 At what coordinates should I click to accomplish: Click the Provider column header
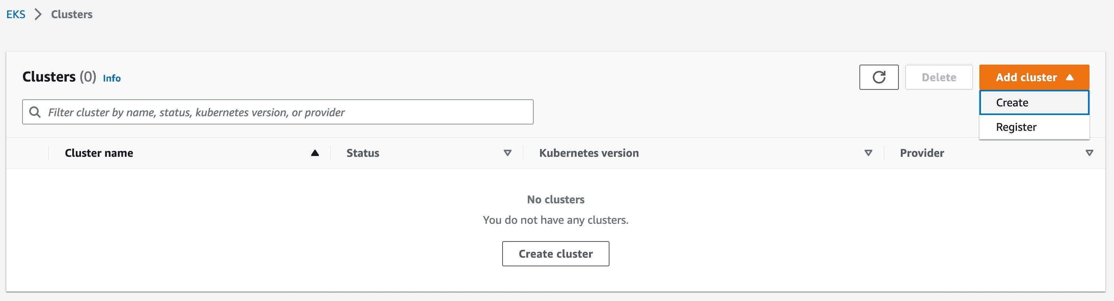(922, 153)
